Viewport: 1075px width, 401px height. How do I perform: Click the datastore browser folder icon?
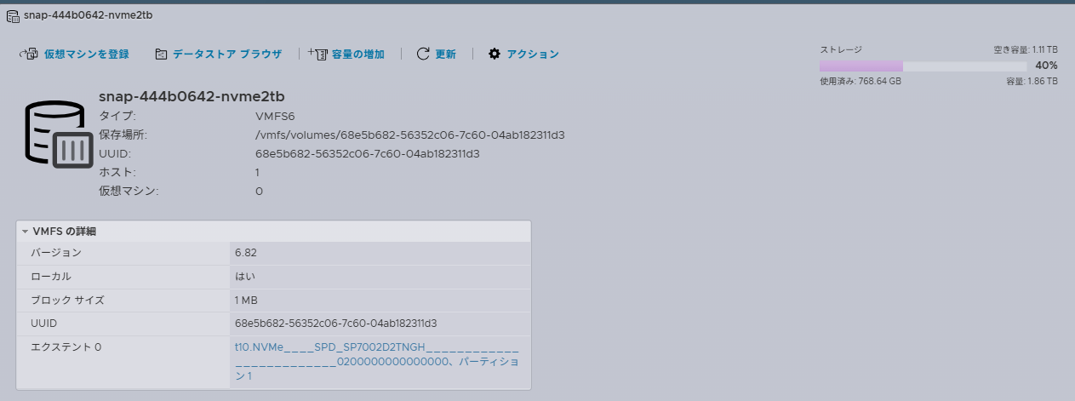point(161,54)
